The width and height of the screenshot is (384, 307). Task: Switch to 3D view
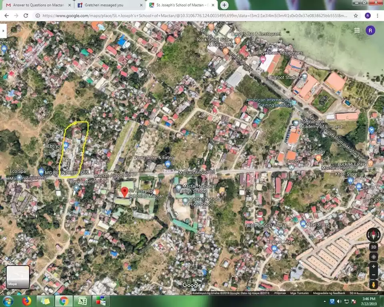(x=374, y=247)
